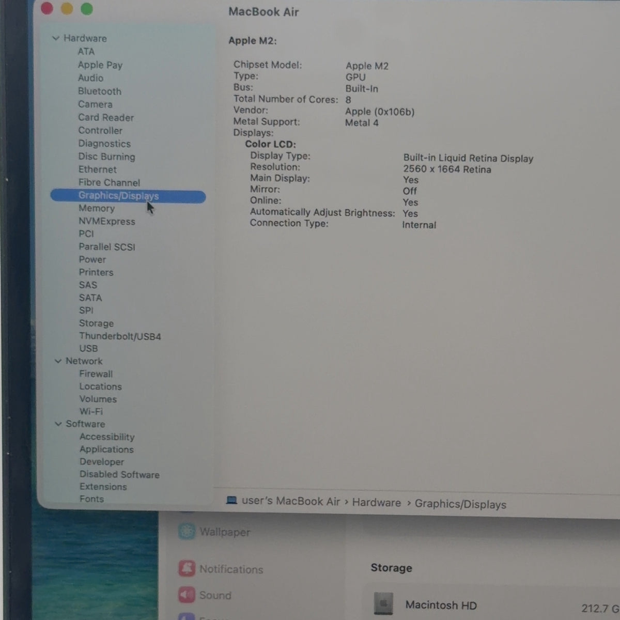Click Graphics/Displays in the path bar

point(460,504)
